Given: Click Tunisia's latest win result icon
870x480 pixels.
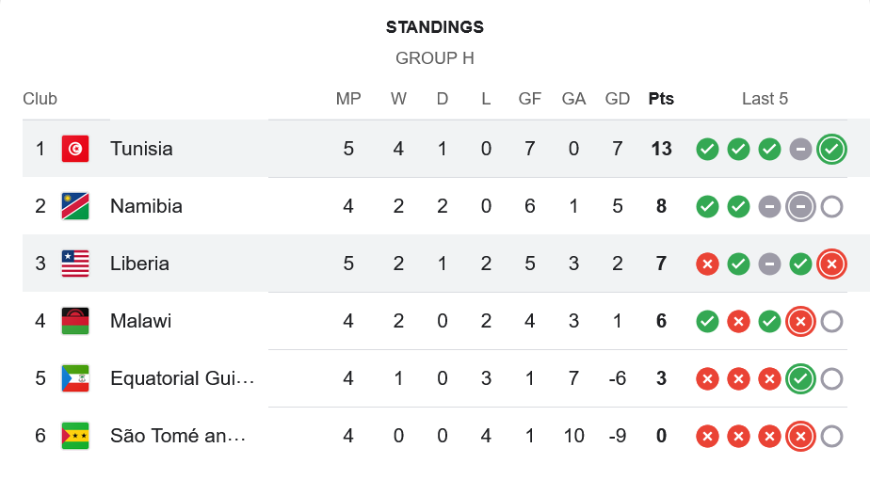Looking at the screenshot, I should point(830,149).
